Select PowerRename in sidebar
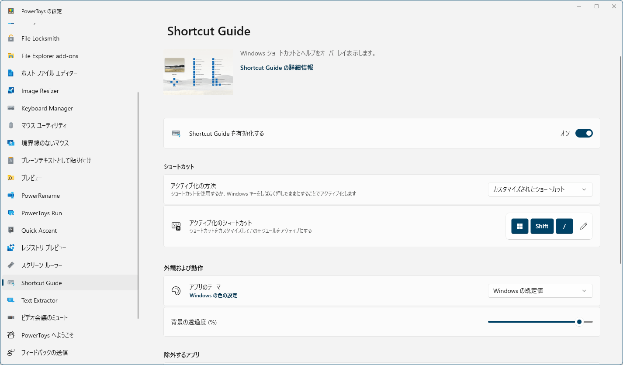This screenshot has width=623, height=365. coord(70,196)
